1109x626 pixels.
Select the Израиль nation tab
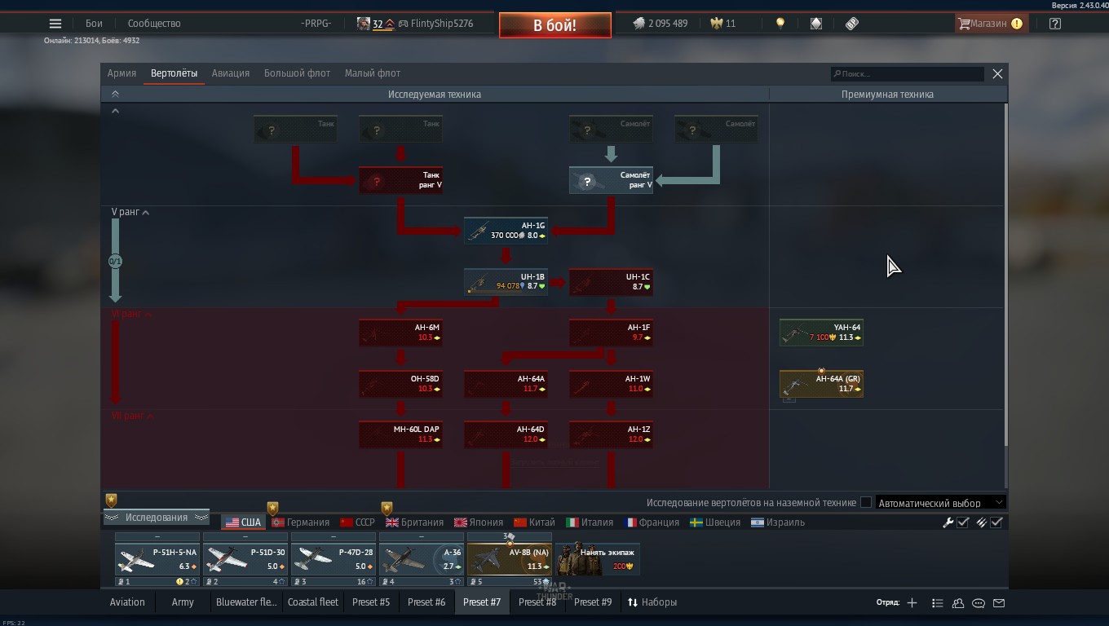click(778, 522)
